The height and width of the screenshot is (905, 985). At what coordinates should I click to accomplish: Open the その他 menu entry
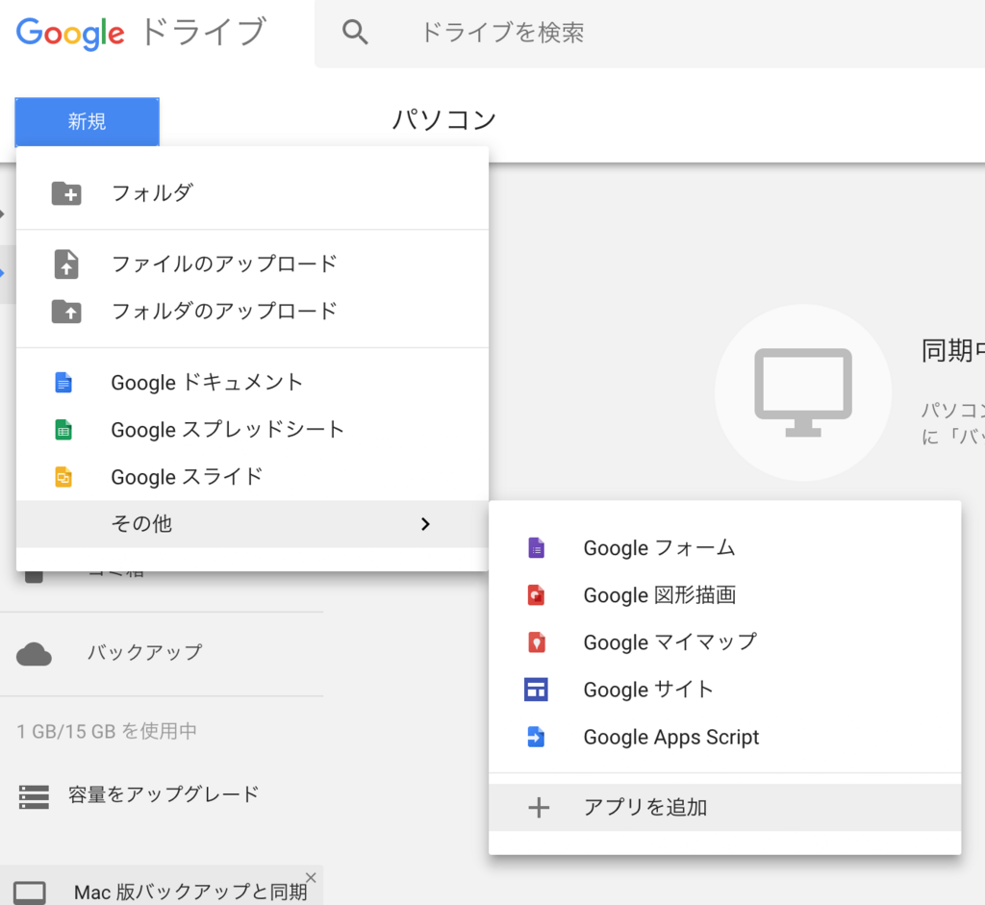252,524
